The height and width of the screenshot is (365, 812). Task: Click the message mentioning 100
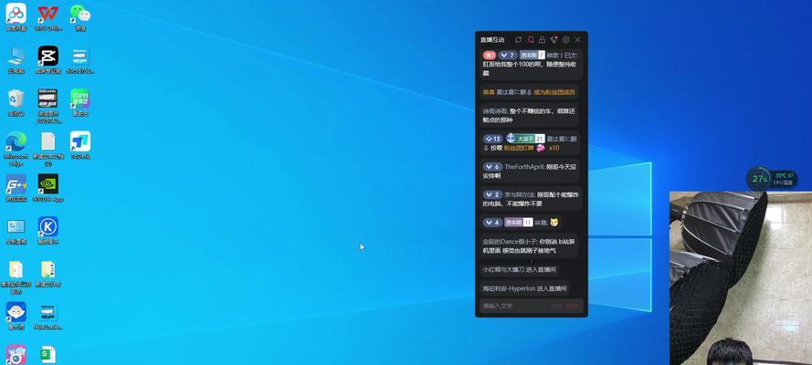(x=531, y=64)
